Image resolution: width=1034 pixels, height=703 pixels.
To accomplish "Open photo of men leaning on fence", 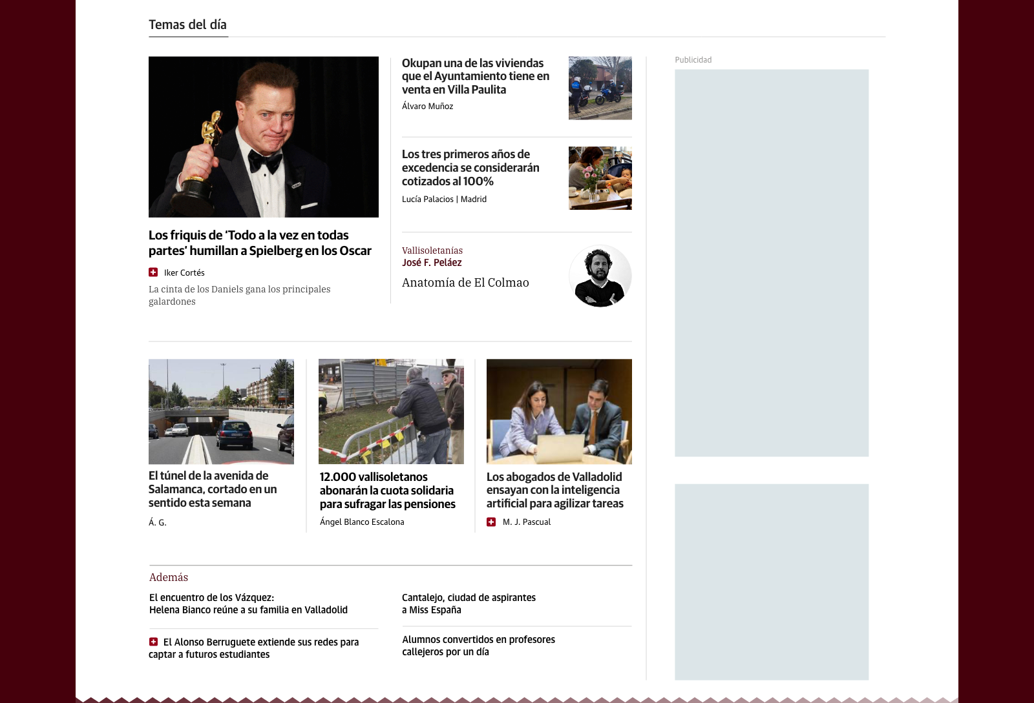I will (x=391, y=411).
